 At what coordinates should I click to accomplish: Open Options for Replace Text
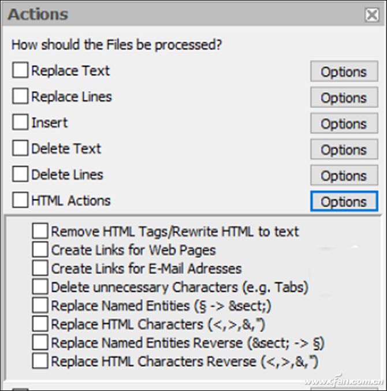pos(344,72)
